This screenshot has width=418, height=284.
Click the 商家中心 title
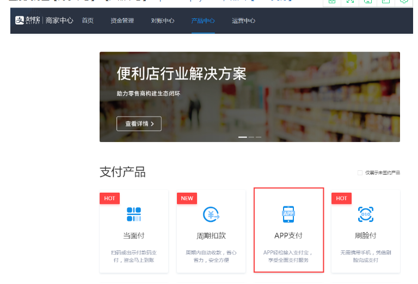click(x=59, y=20)
